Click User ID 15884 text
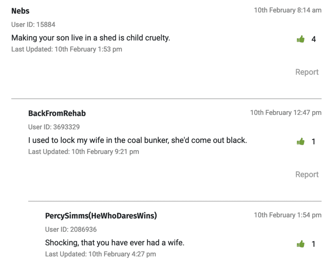This screenshot has height=266, width=334. pos(33,25)
